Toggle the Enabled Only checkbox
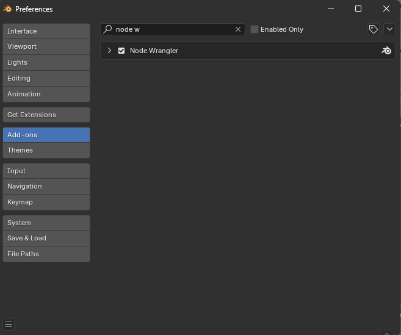 point(254,29)
